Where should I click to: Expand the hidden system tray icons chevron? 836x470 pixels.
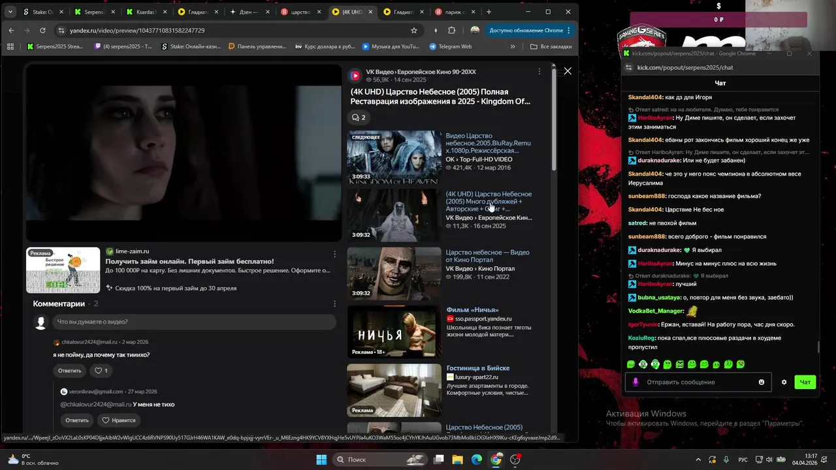point(698,460)
